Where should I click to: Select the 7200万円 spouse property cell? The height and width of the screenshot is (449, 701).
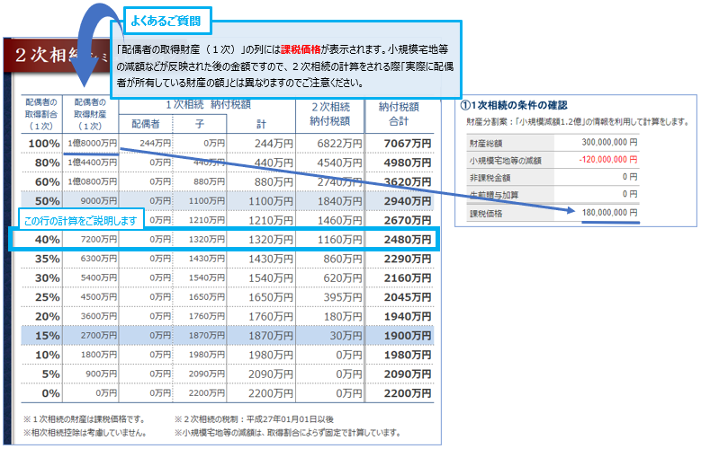click(x=94, y=240)
